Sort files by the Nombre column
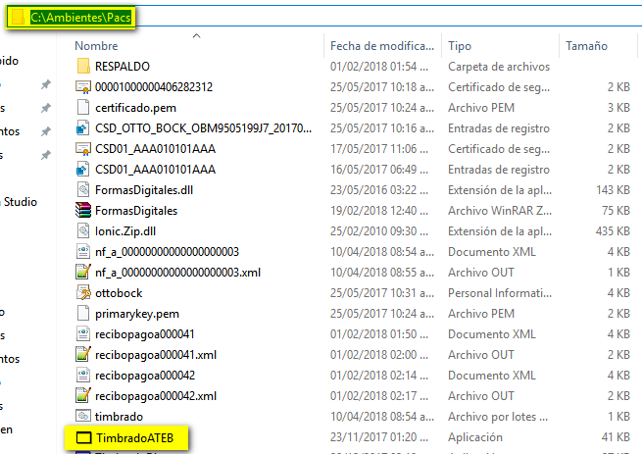Viewport: 642px width, 454px height. 96,46
